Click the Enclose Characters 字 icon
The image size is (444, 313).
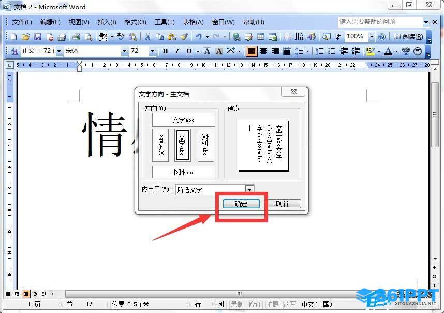tap(418, 51)
